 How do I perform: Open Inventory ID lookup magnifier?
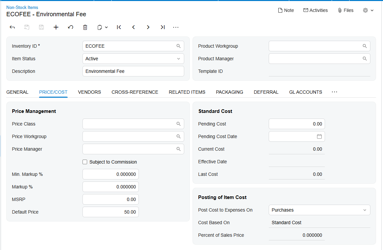(x=179, y=46)
